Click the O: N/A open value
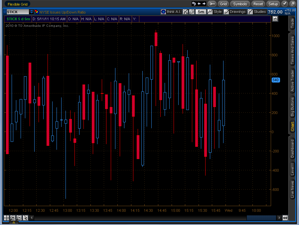 [x=73, y=19]
